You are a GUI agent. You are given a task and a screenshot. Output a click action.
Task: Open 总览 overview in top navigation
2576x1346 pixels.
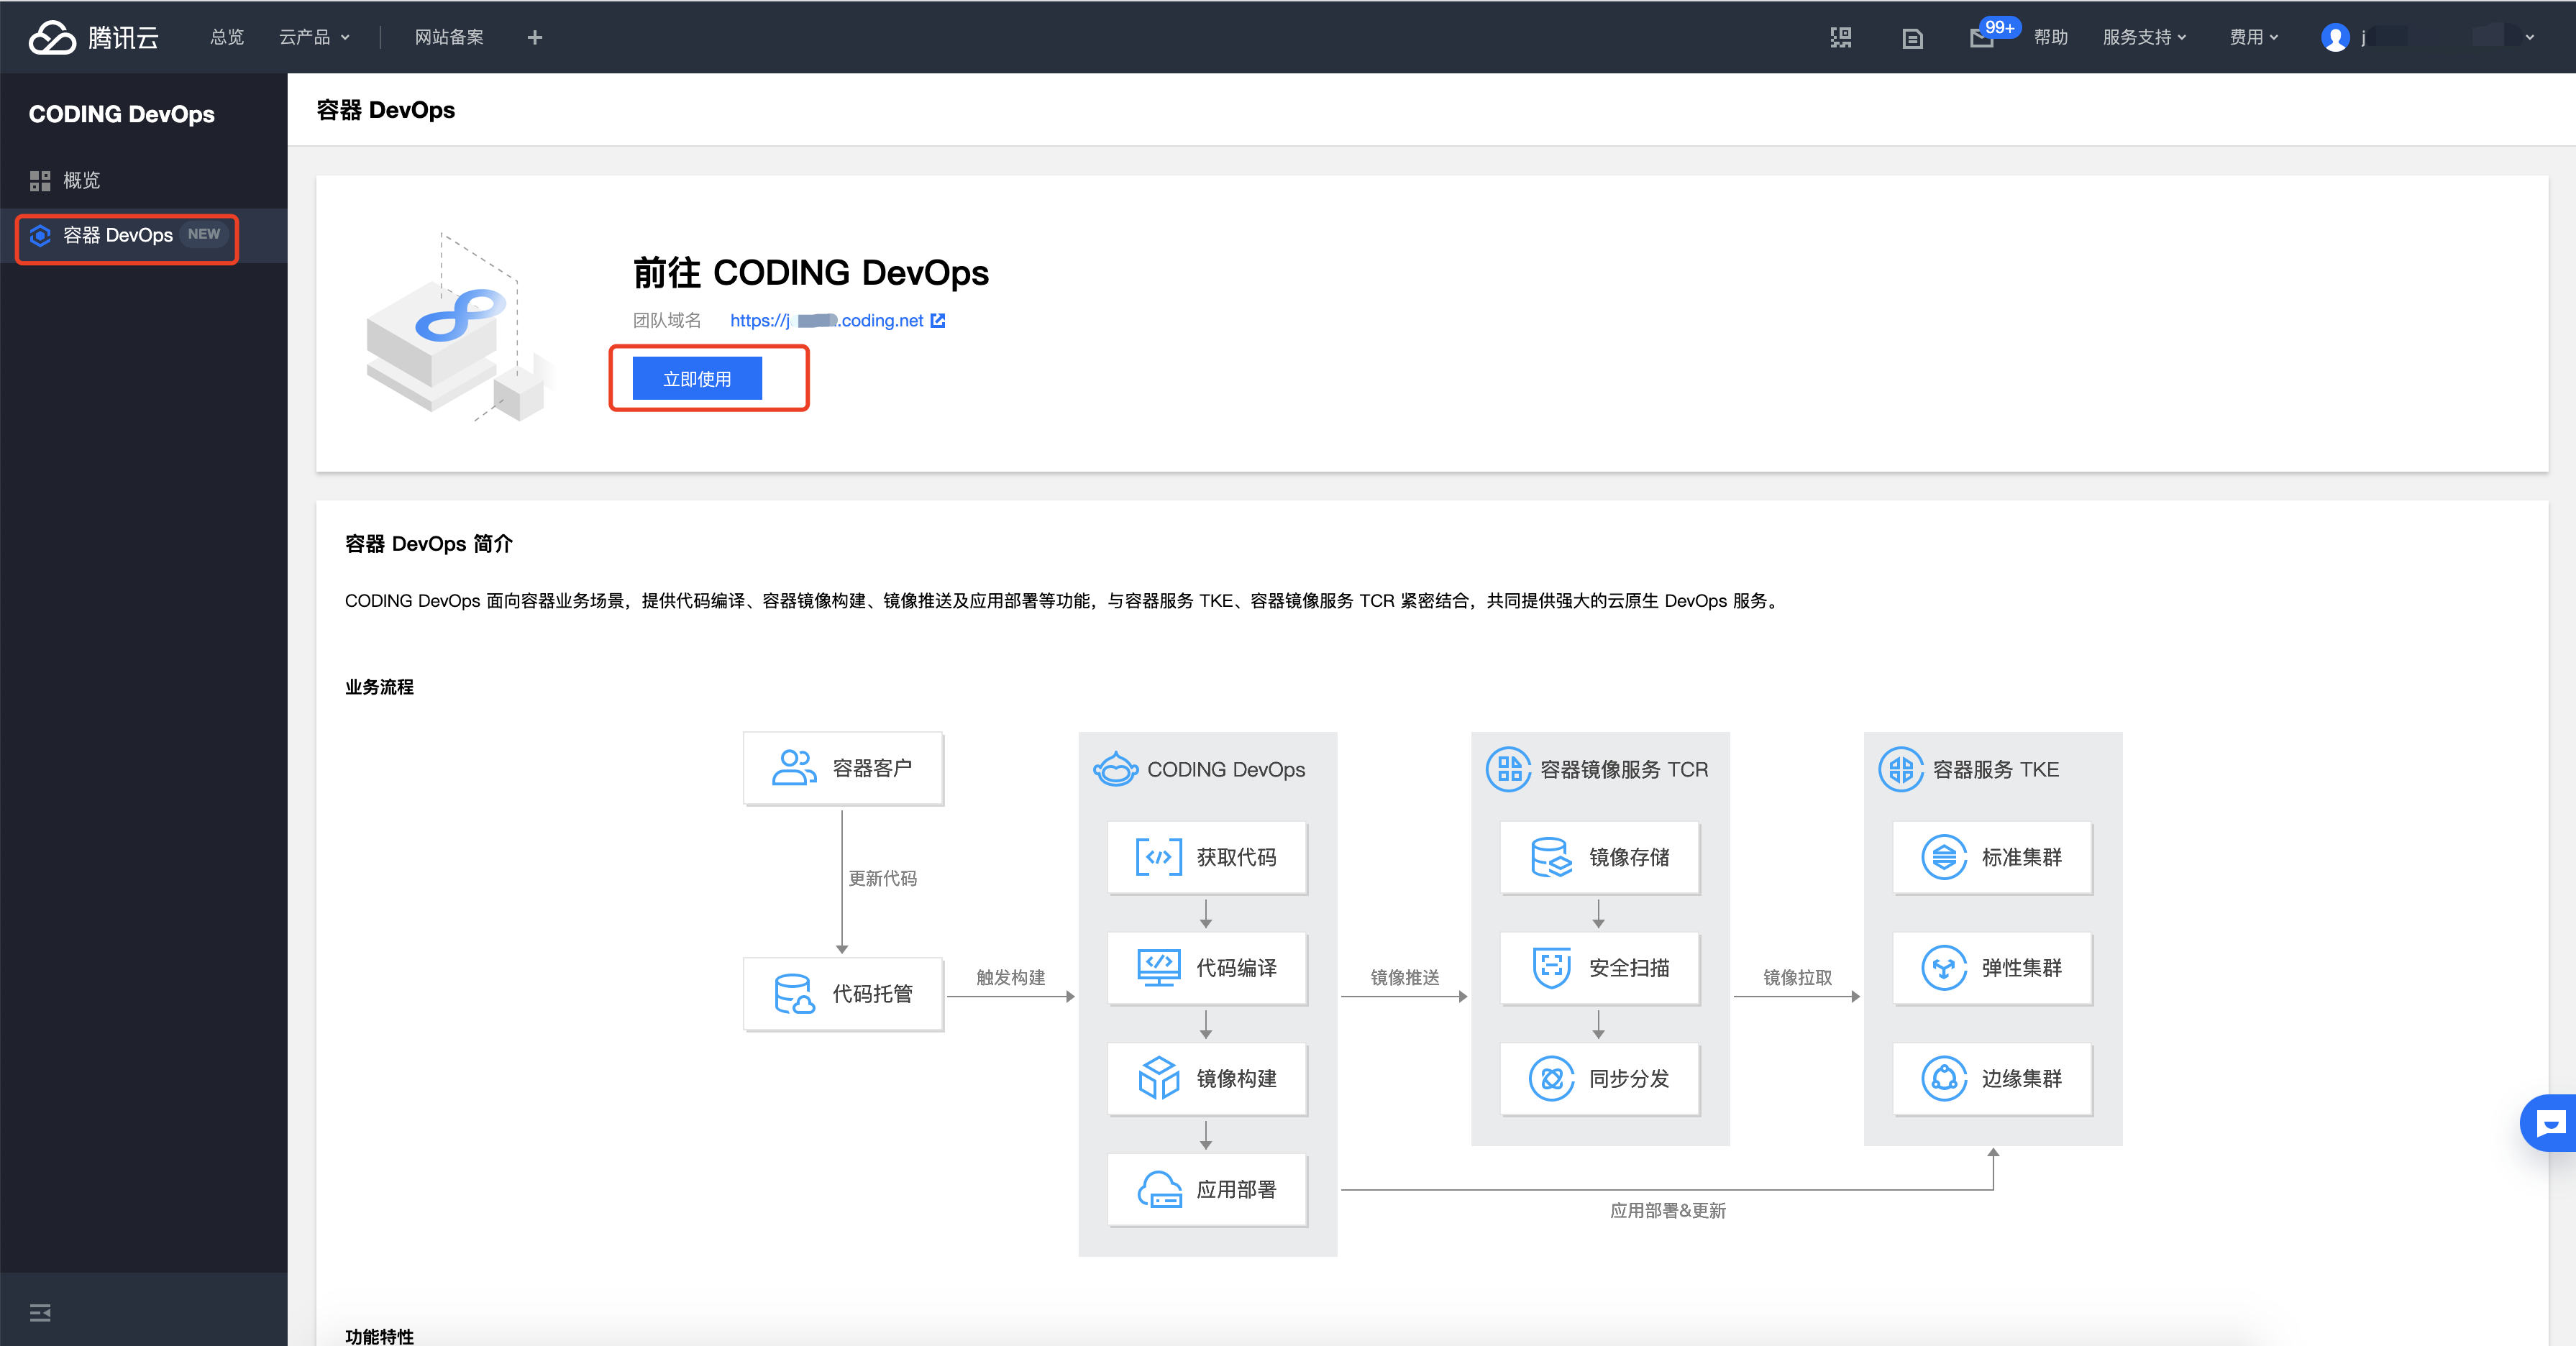click(227, 37)
